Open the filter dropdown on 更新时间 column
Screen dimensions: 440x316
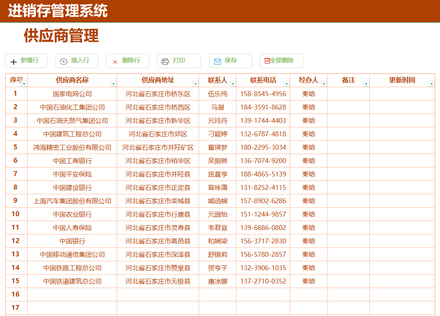(432, 83)
